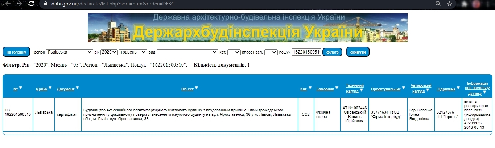Open the класс насл. dropdown

click(x=271, y=52)
